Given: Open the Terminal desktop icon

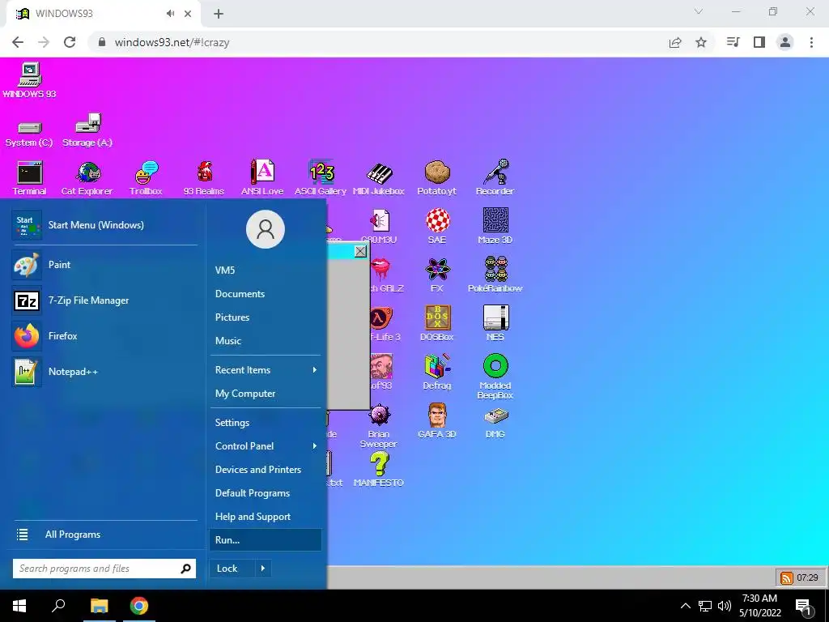Looking at the screenshot, I should (30, 177).
